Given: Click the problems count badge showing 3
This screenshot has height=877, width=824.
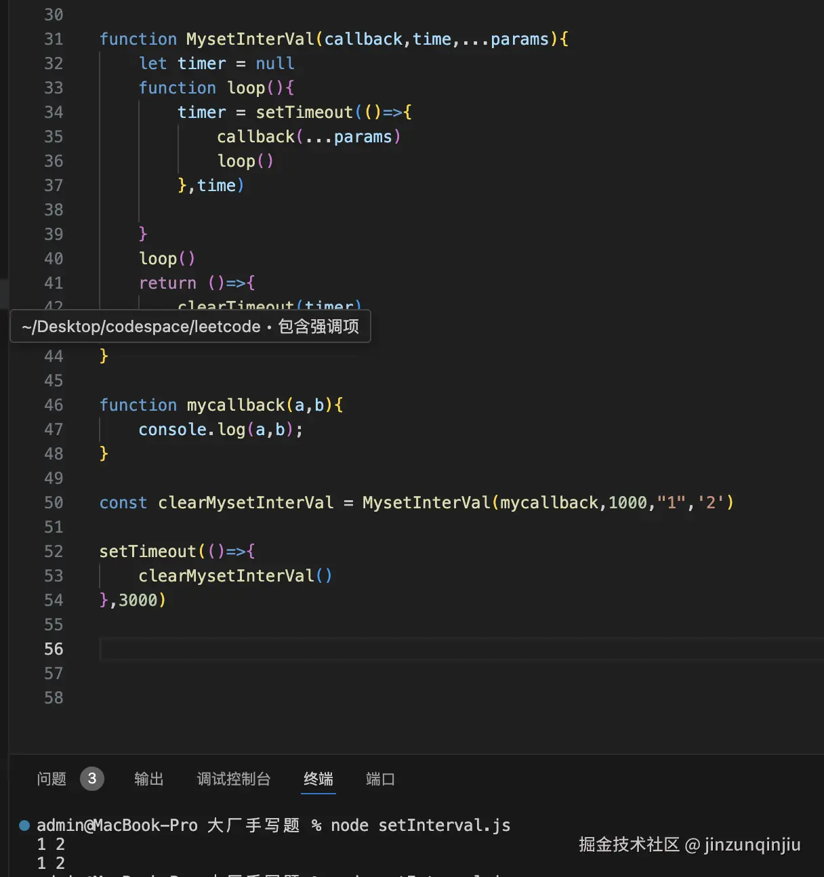Looking at the screenshot, I should click(92, 779).
